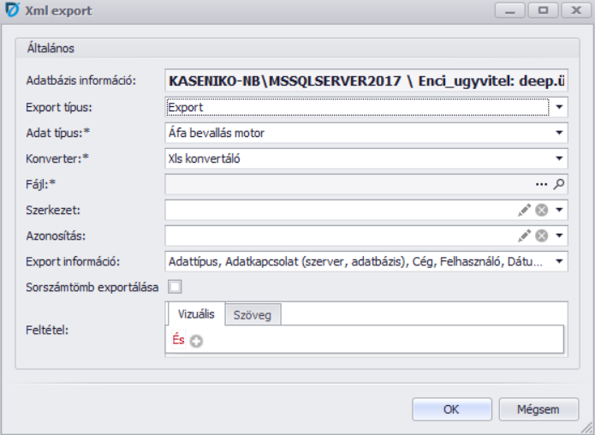Click the red És operator link
The height and width of the screenshot is (435, 595).
(178, 340)
